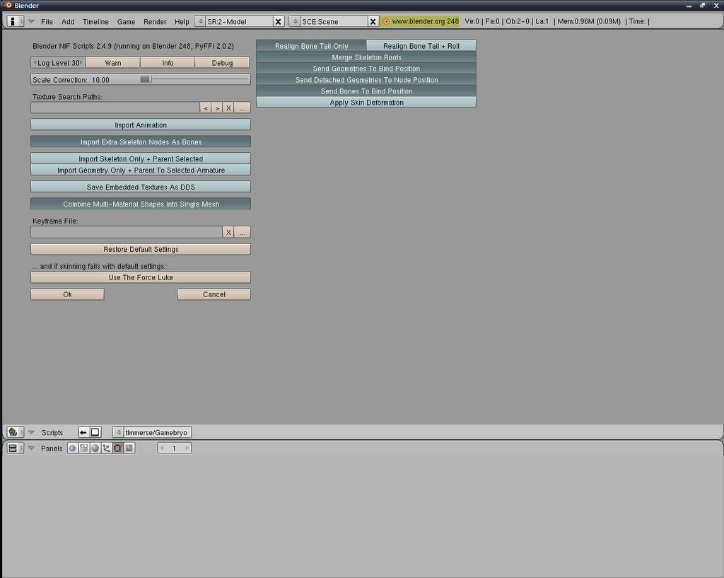The image size is (724, 578).
Task: Toggle Import Extra Skeleton Nodes As Bones
Action: tap(141, 142)
